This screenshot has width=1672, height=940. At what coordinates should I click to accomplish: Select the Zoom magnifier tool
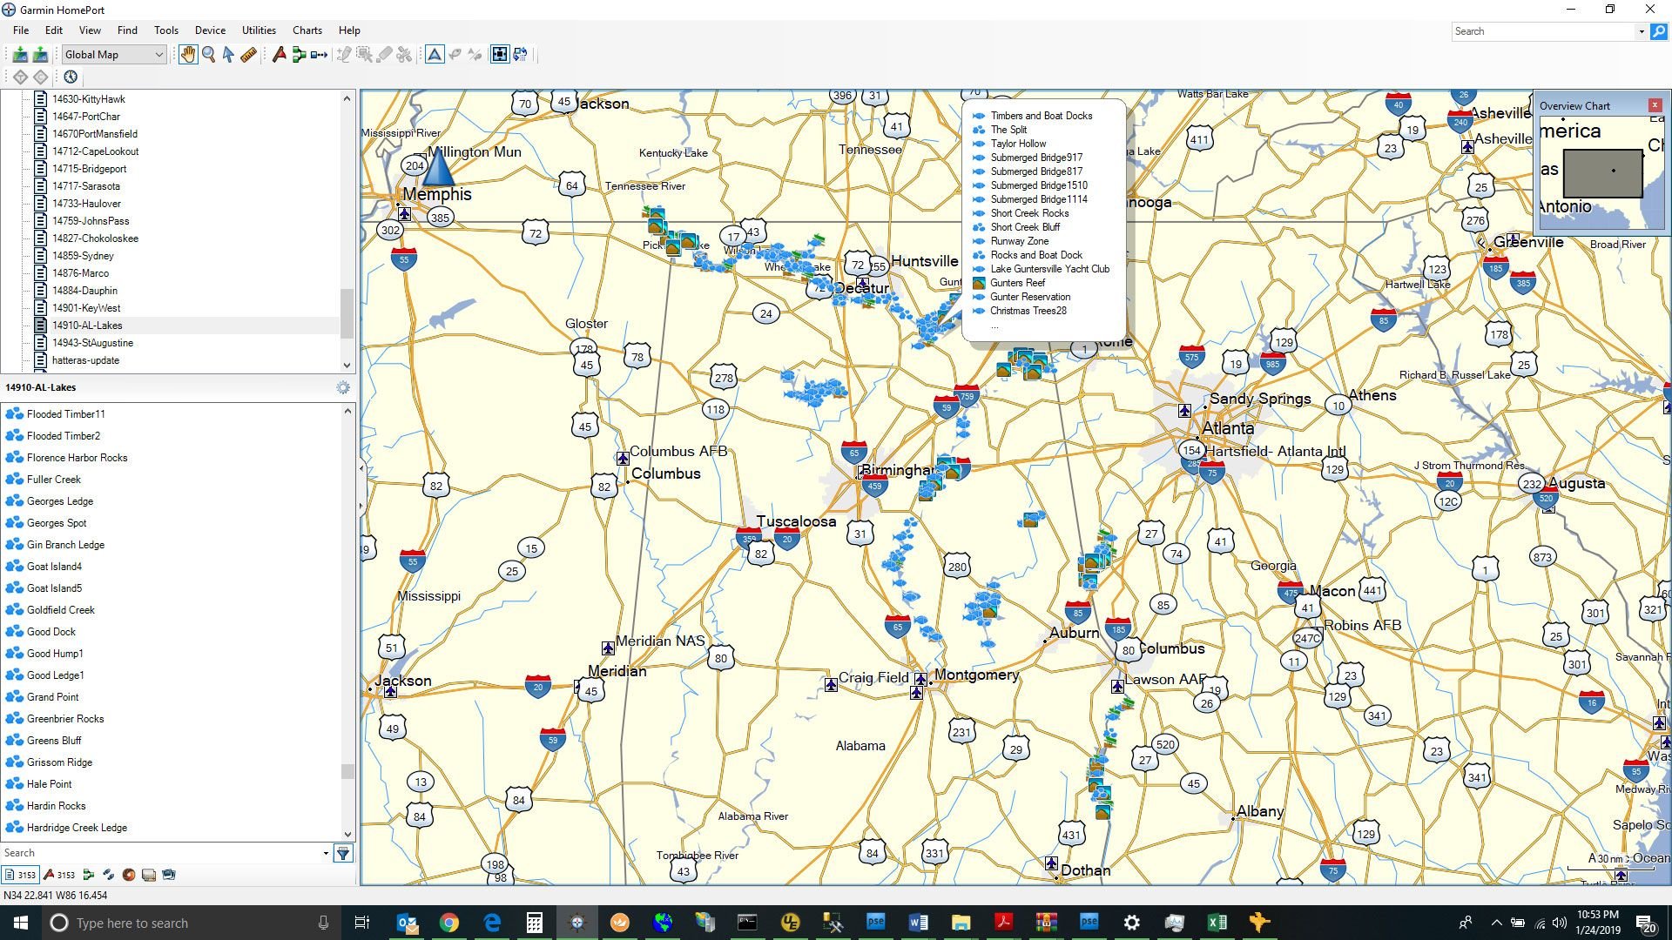[x=208, y=55]
